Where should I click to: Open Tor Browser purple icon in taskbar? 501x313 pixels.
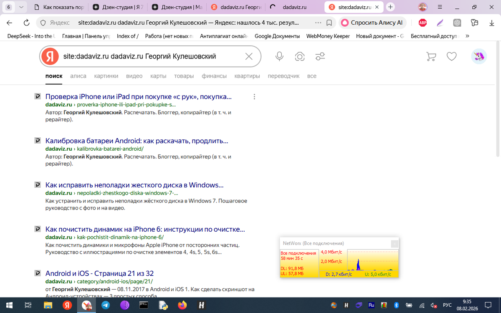pos(125,305)
